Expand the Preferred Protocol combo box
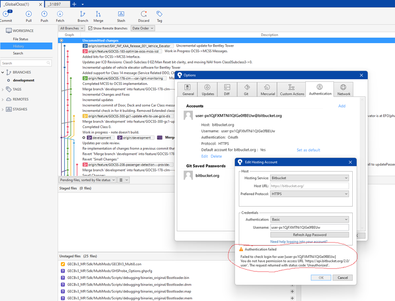Viewport: 395px width, 301px height. pyautogui.click(x=309, y=194)
